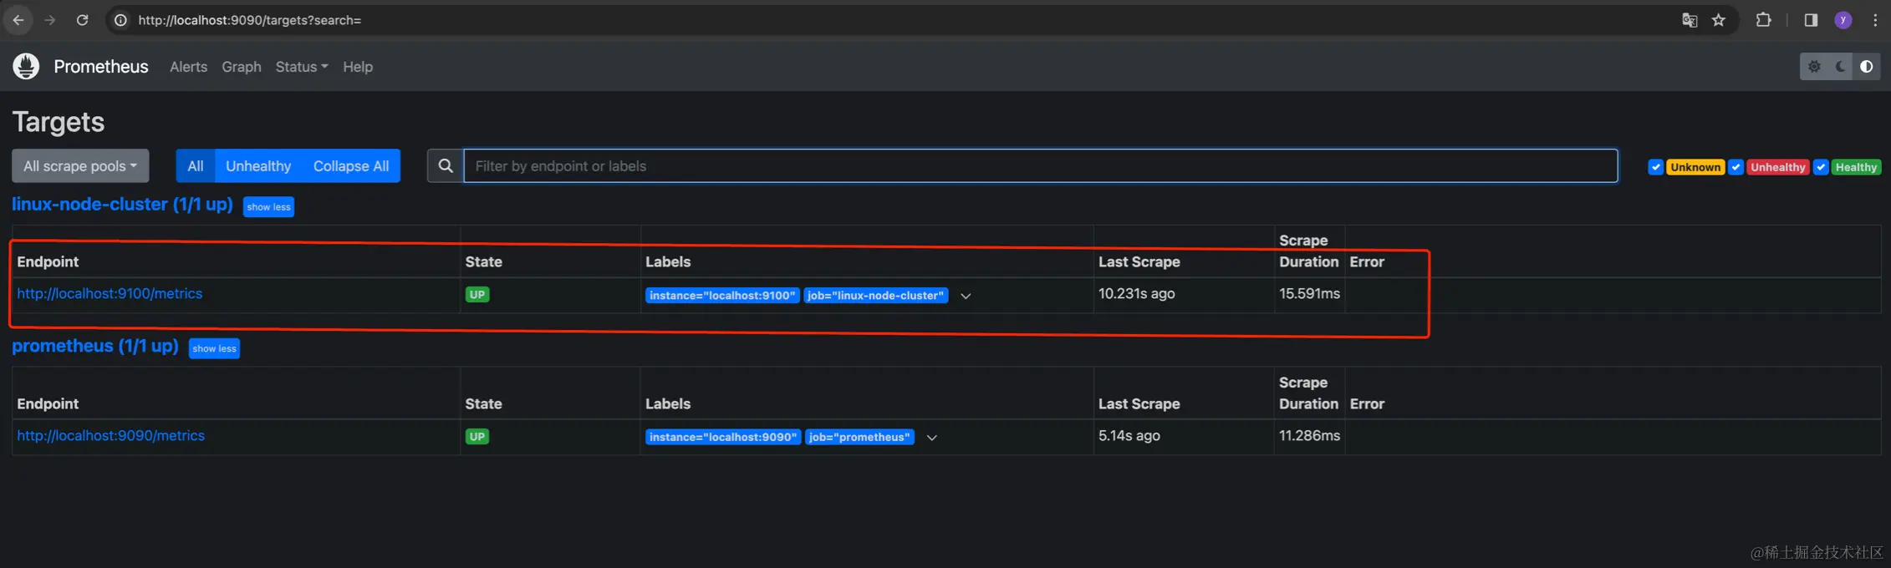The image size is (1891, 568).
Task: Open the localhost:9100 metrics endpoint link
Action: (x=110, y=293)
